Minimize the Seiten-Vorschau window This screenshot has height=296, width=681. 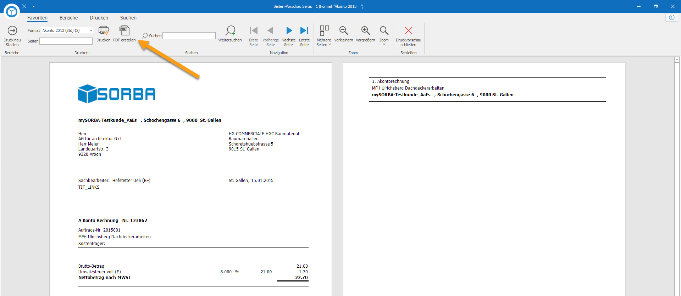[x=639, y=6]
